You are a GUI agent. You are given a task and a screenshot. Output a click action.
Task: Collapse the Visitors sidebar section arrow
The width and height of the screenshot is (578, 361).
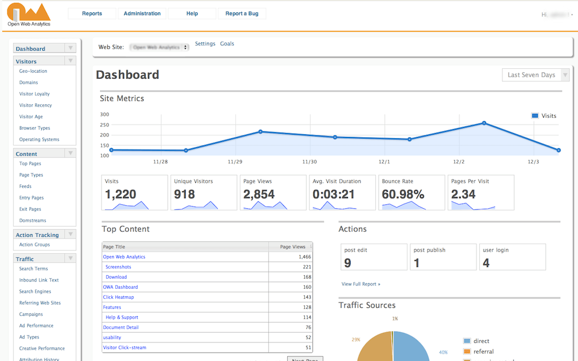(70, 61)
